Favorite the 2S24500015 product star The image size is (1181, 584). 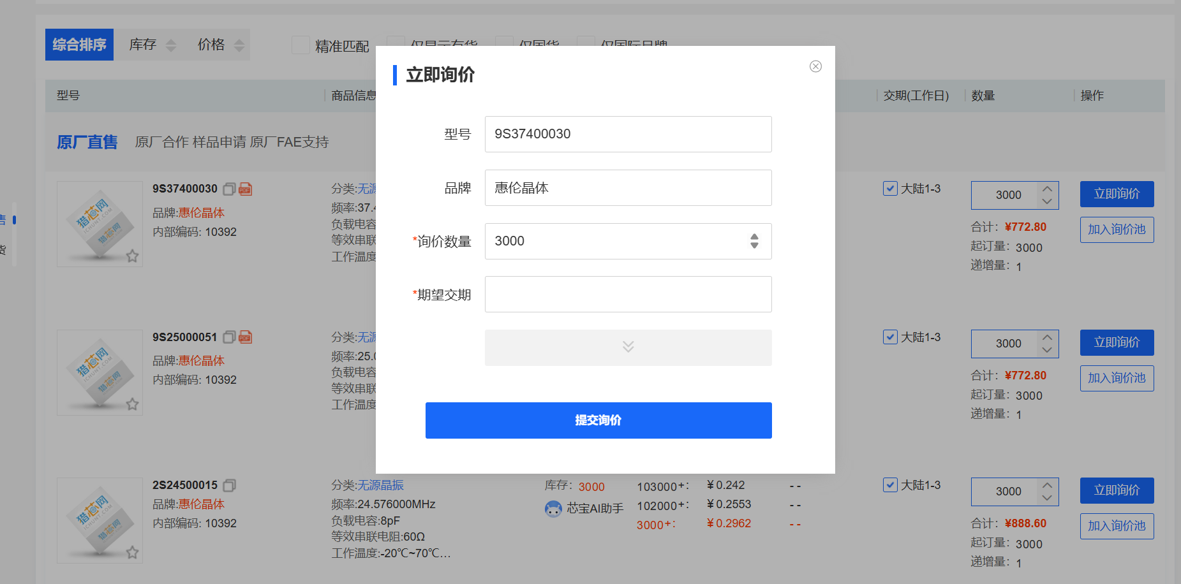click(x=132, y=552)
